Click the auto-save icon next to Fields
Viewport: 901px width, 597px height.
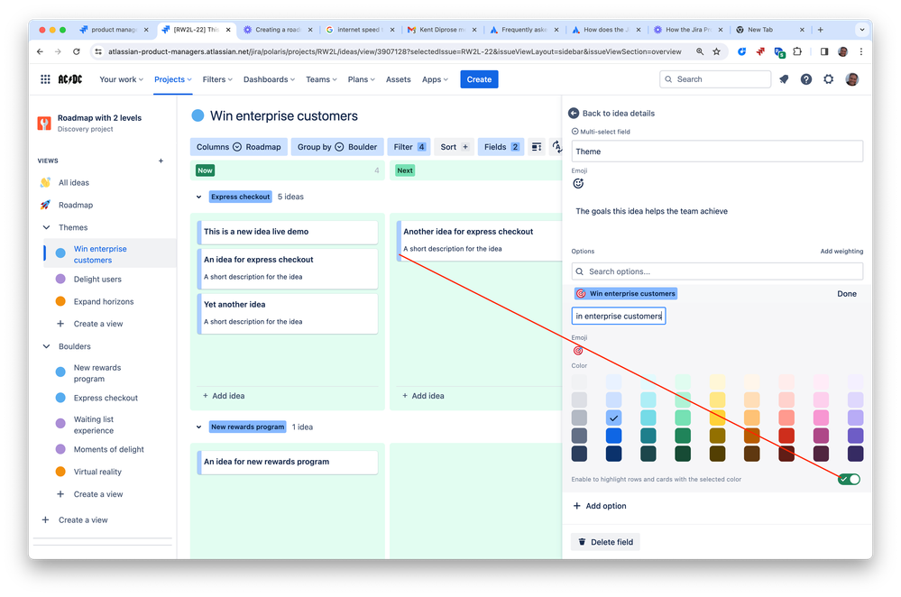point(556,147)
